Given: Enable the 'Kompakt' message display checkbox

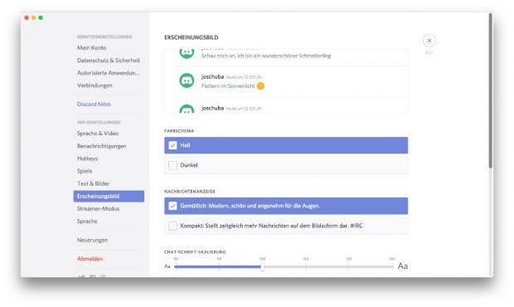Looking at the screenshot, I should coord(172,226).
